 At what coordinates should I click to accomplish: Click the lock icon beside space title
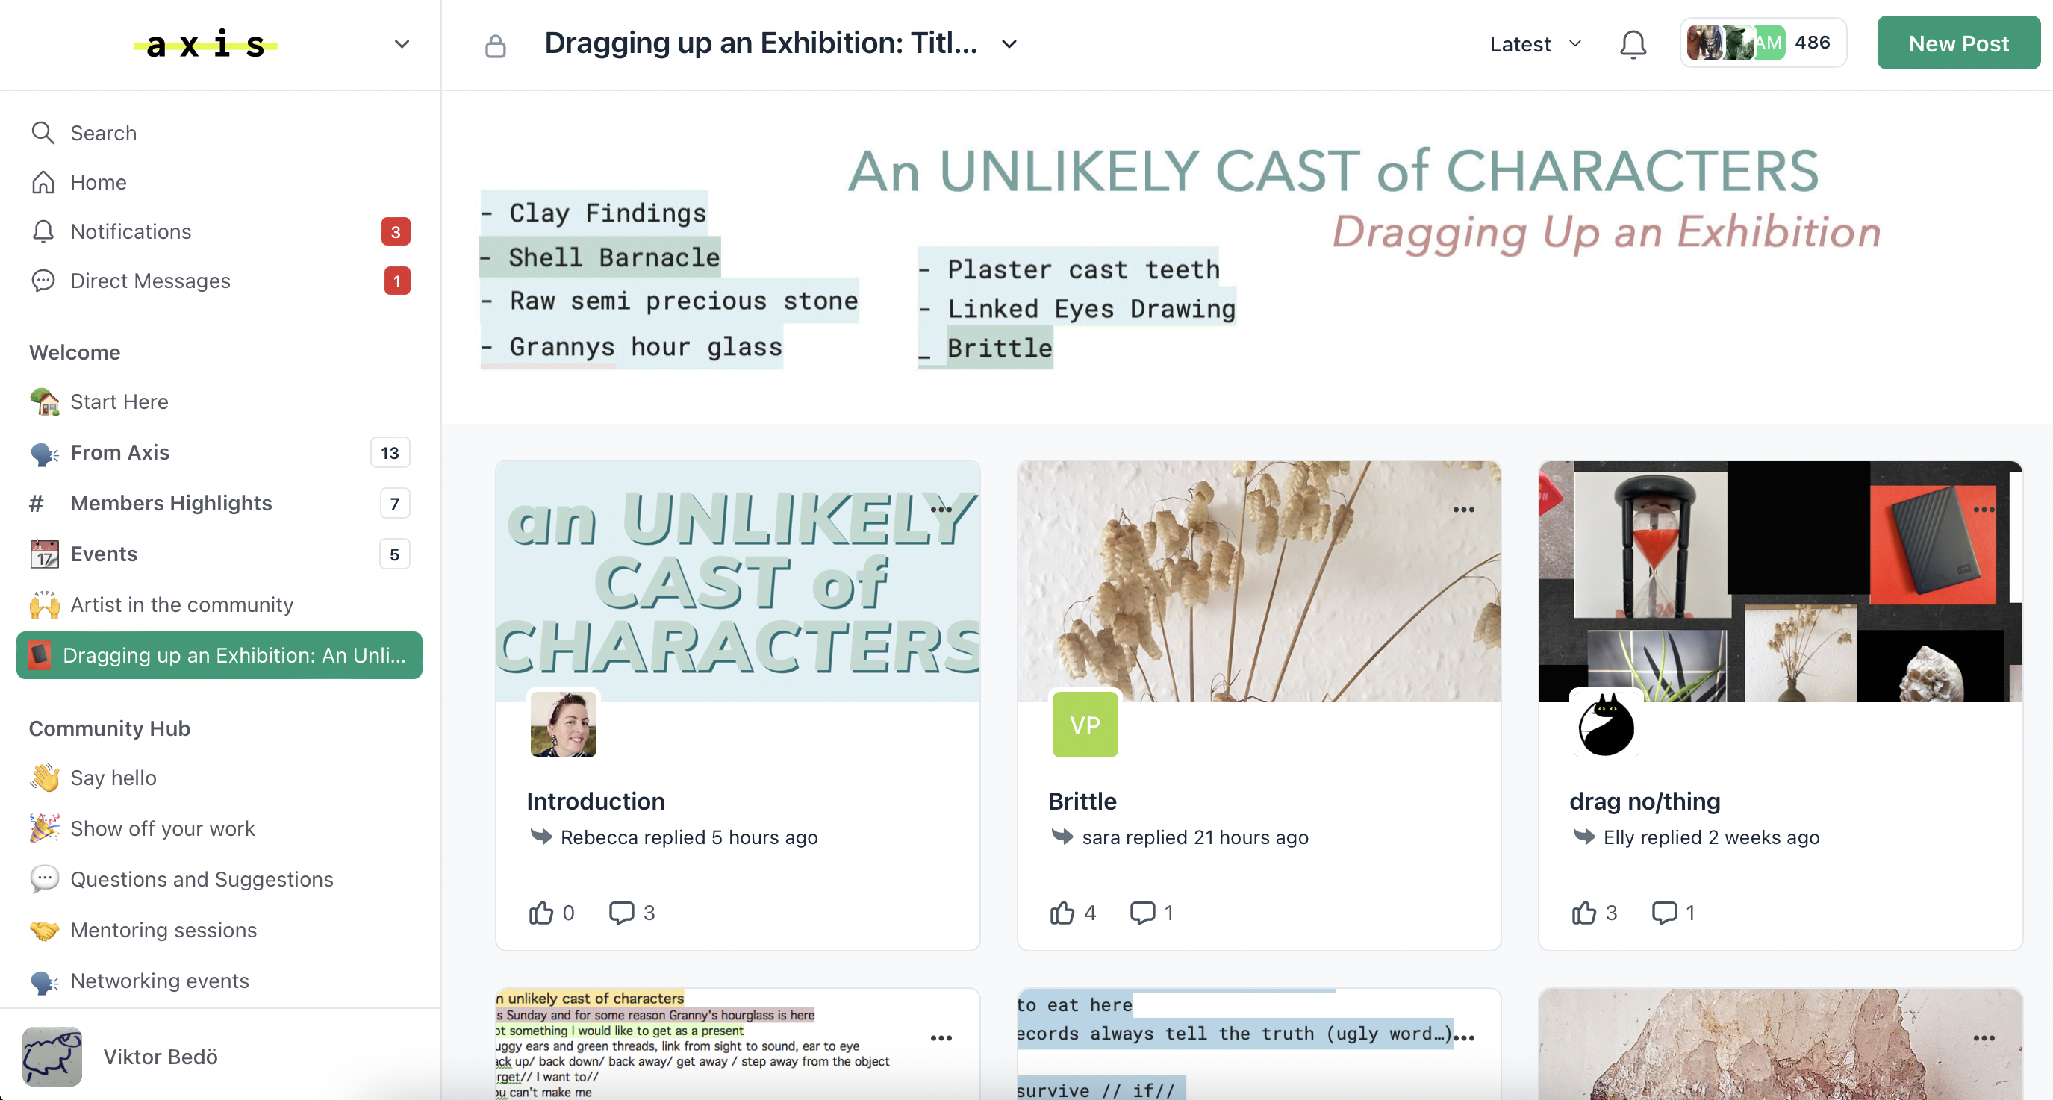(495, 46)
